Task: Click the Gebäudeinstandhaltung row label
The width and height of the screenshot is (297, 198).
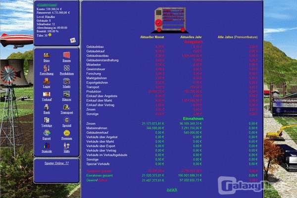Action: (x=102, y=60)
